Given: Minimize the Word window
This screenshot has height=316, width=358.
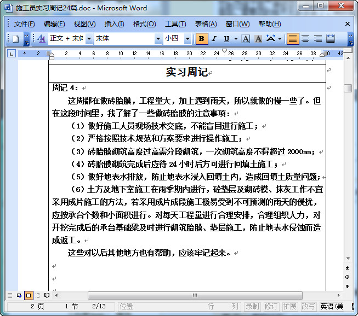Looking at the screenshot, I should pos(306,6).
